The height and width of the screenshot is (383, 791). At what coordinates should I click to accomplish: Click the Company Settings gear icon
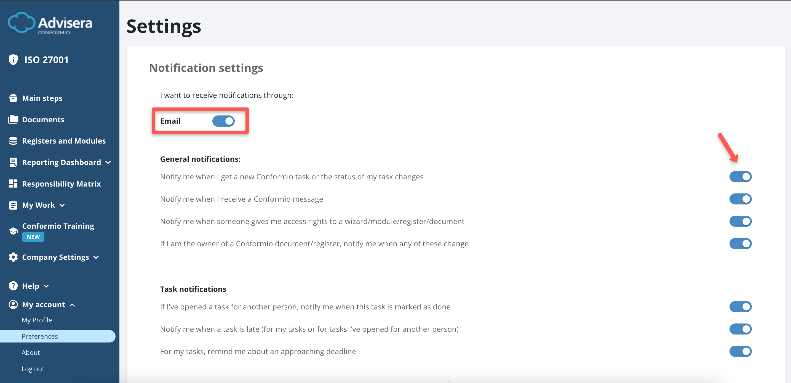coord(14,257)
